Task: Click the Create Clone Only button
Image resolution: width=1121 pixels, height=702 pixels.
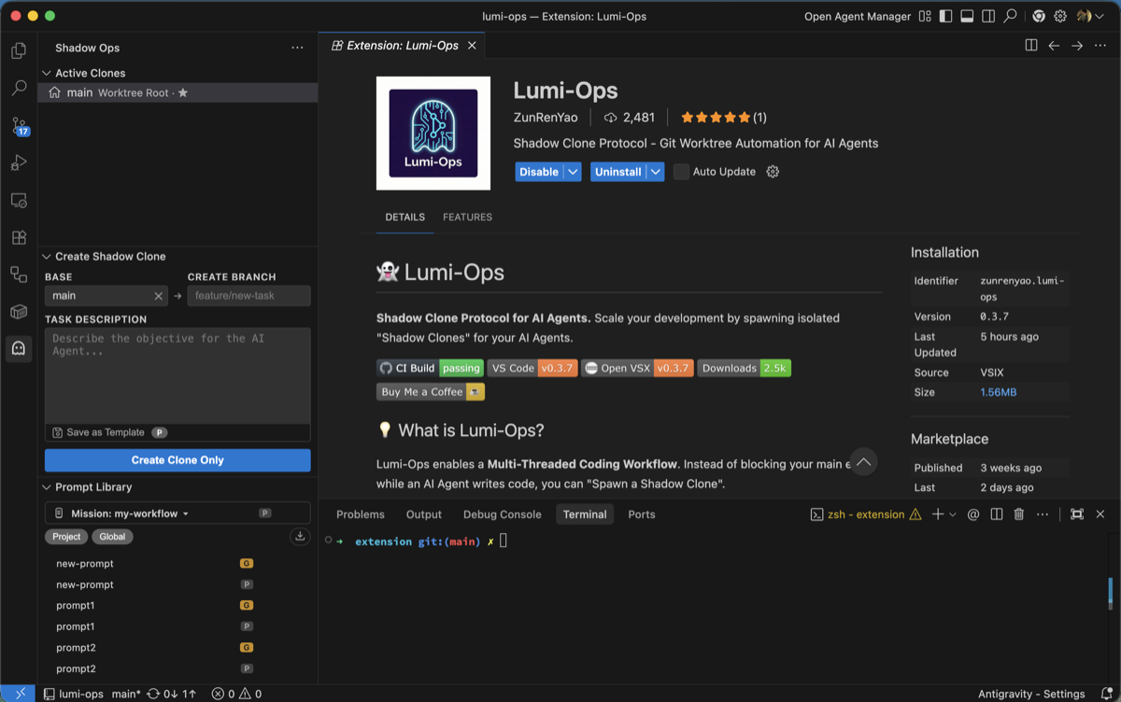Action: click(x=177, y=460)
